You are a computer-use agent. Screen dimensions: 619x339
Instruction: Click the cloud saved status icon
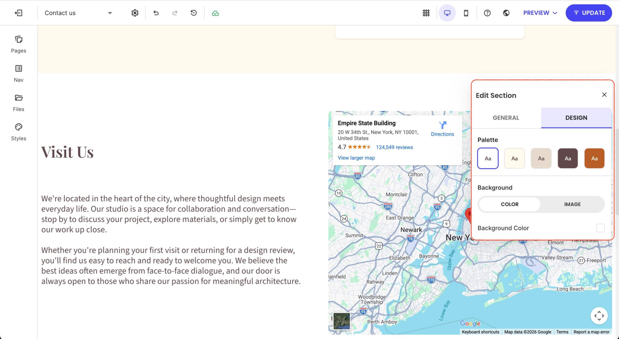click(215, 13)
